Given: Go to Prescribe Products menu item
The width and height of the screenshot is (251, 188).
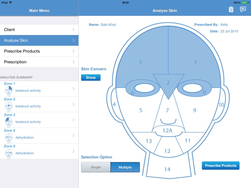Looking at the screenshot, I should point(39,51).
